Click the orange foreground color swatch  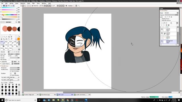coord(18,39)
